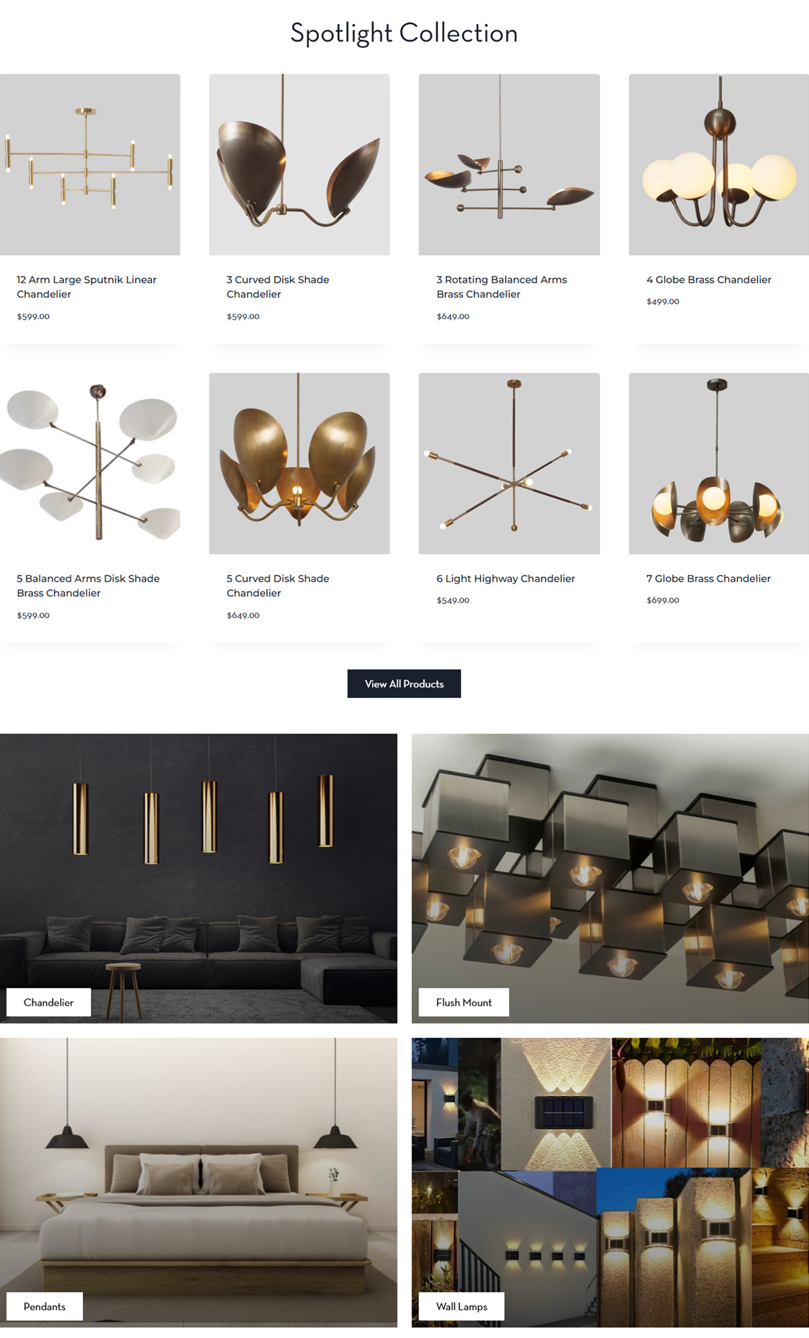Open the Wall Lamps category label
809x1338 pixels.
coord(462,1306)
